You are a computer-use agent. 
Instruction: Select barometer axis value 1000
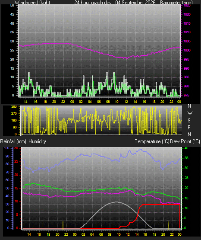[187, 50]
